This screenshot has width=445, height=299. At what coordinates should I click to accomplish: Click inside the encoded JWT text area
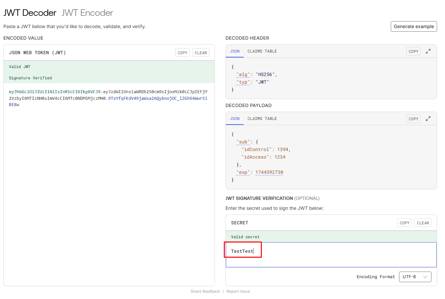pos(109,182)
